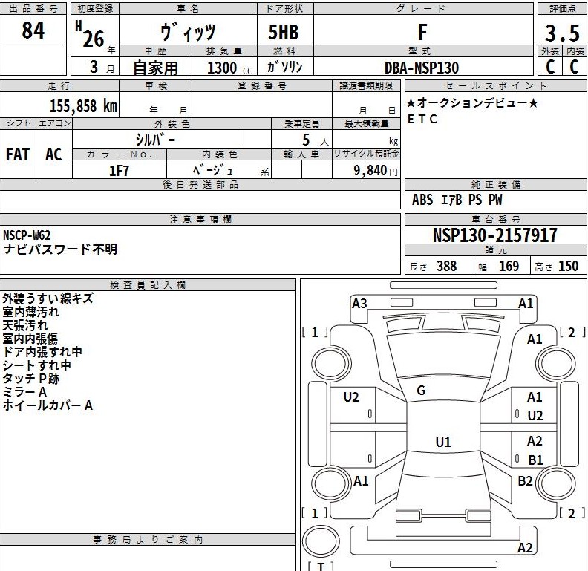
Task: Click the length value 388
Action: pos(446,266)
